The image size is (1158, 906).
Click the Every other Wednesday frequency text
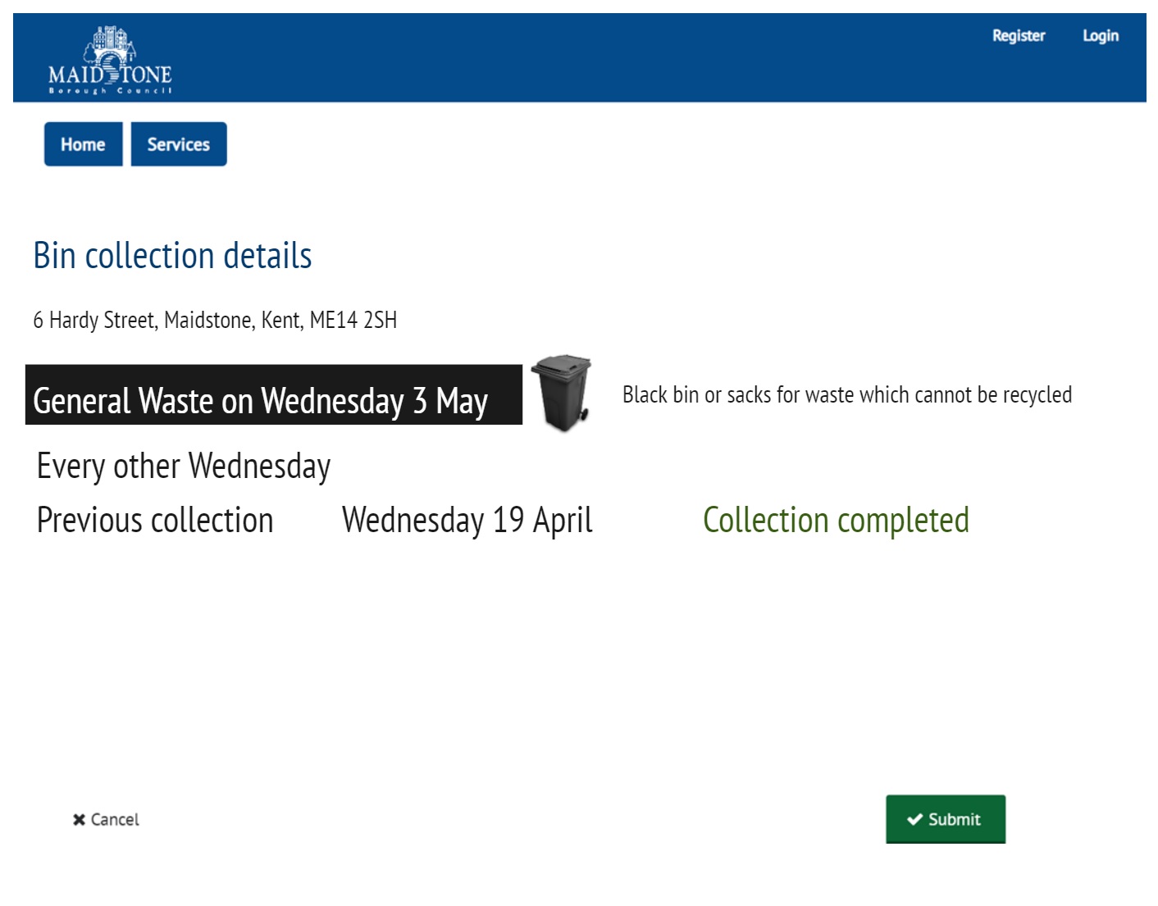click(x=184, y=466)
